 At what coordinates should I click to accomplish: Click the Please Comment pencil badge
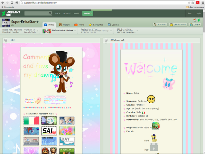(33, 101)
